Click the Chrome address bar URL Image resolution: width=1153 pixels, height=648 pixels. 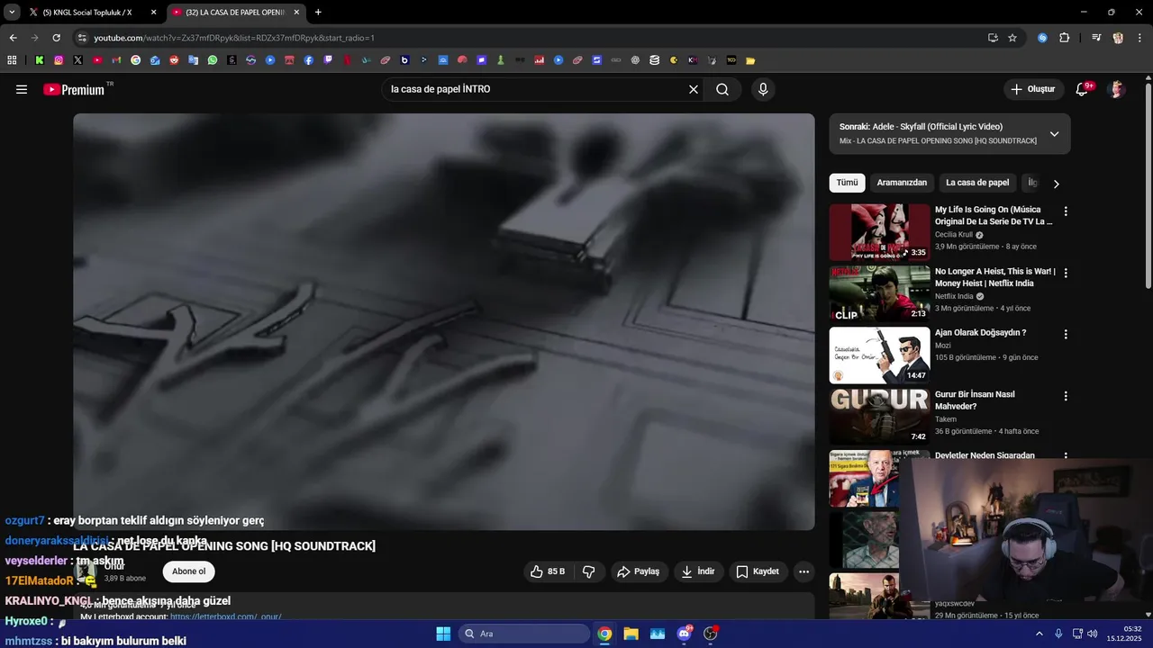[x=234, y=38]
